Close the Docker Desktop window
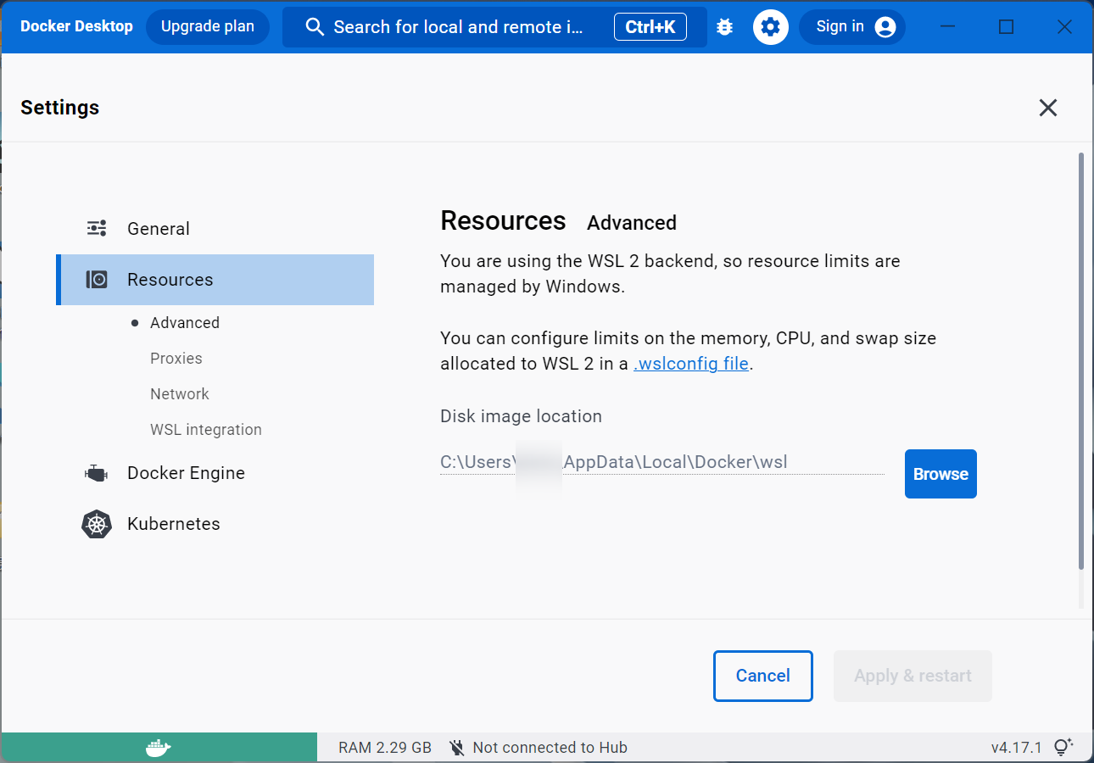1094x763 pixels. (1065, 27)
